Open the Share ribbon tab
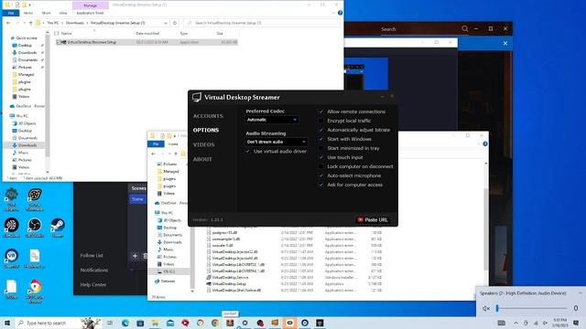Image resolution: width=586 pixels, height=329 pixels. (46, 13)
